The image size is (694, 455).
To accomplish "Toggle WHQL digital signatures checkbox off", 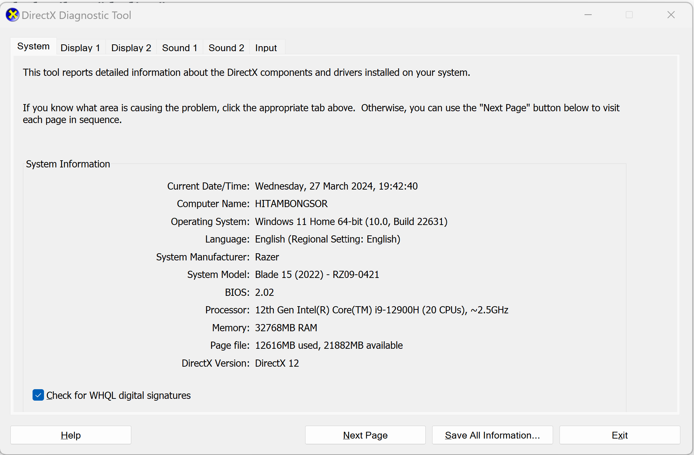I will point(38,395).
